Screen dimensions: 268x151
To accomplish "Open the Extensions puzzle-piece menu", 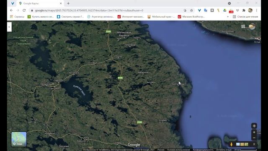I will 244,10.
